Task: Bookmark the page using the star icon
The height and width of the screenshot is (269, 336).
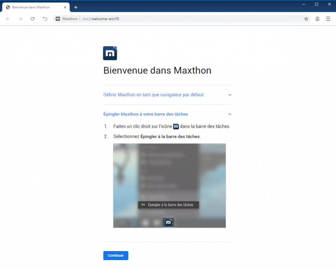Action: coord(306,19)
